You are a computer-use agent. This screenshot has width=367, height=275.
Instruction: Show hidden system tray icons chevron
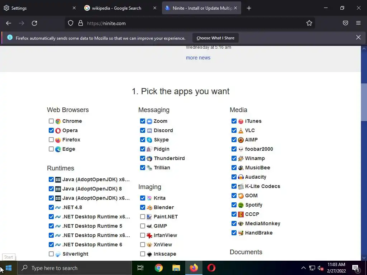[303, 268]
